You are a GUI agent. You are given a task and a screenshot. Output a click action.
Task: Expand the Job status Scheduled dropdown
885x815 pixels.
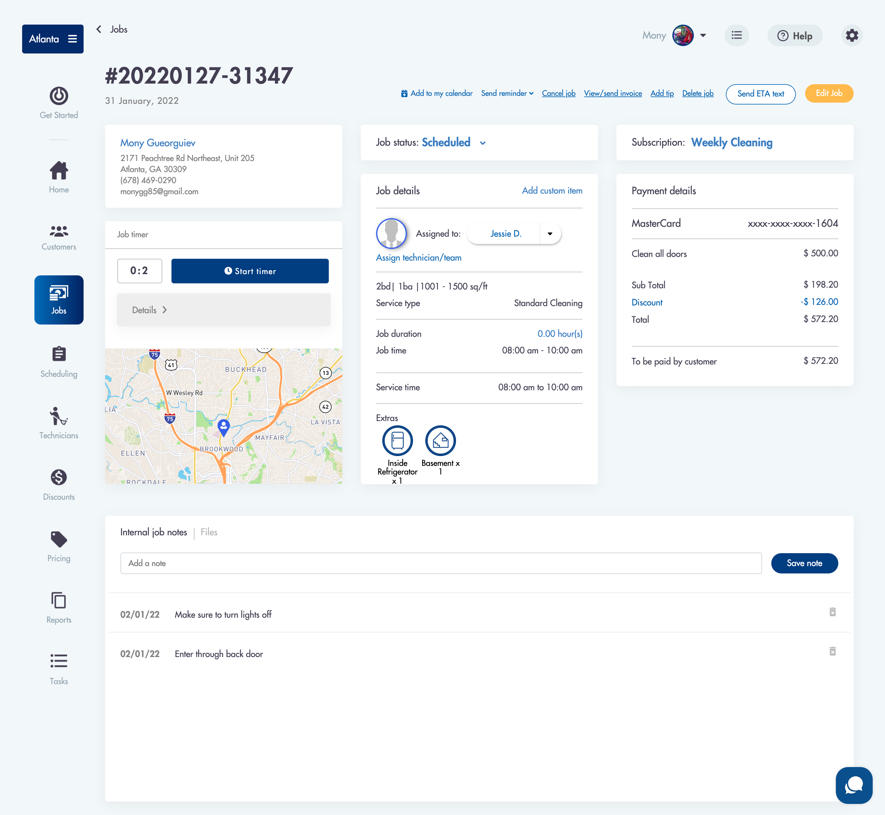pos(483,143)
